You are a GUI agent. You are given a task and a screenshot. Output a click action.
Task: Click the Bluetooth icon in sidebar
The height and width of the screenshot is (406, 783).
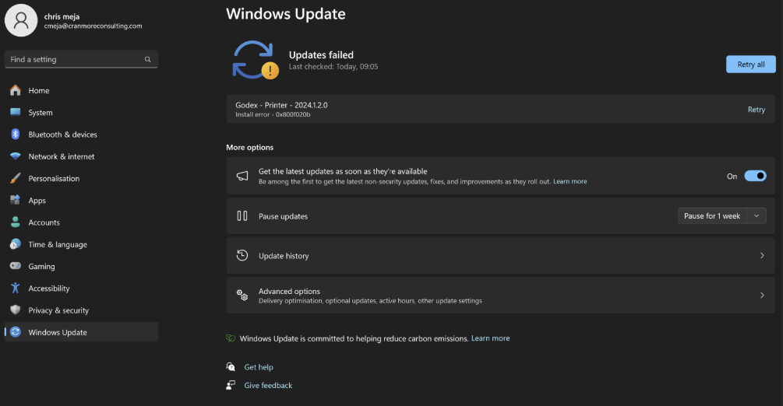coord(16,135)
